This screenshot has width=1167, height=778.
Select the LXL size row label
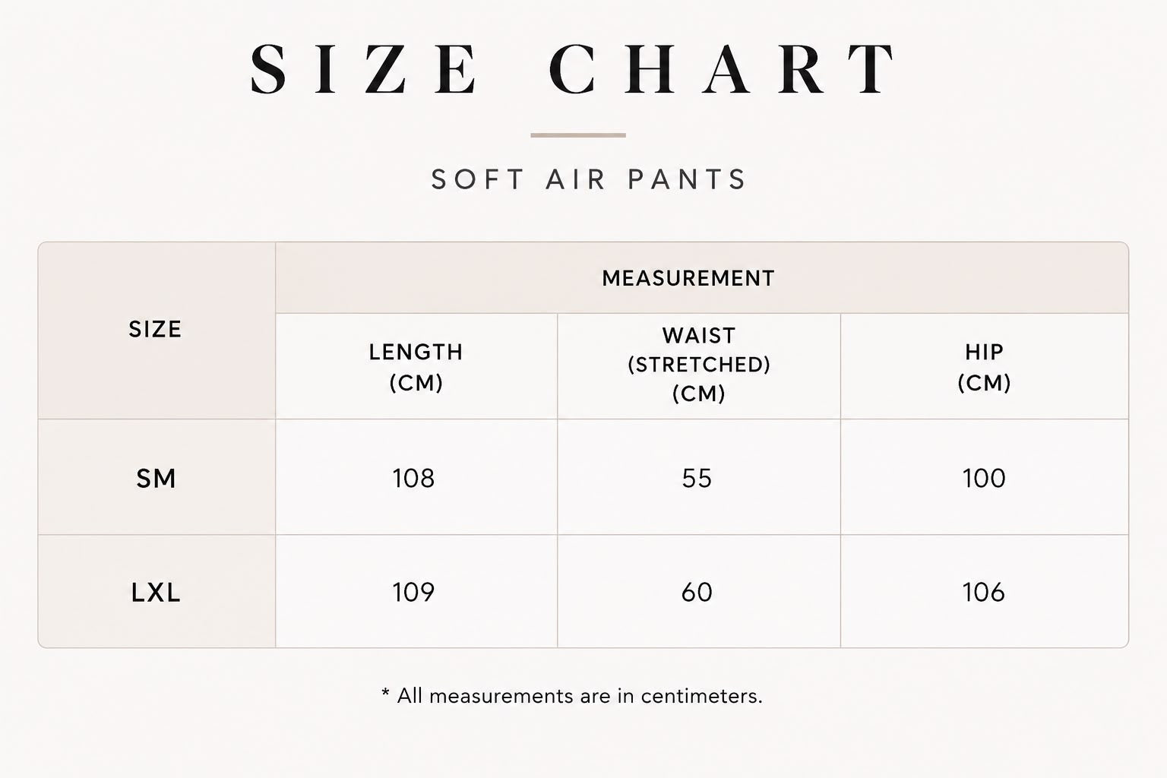click(x=157, y=592)
